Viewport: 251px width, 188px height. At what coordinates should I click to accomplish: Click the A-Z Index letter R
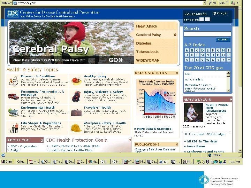pos(229,55)
